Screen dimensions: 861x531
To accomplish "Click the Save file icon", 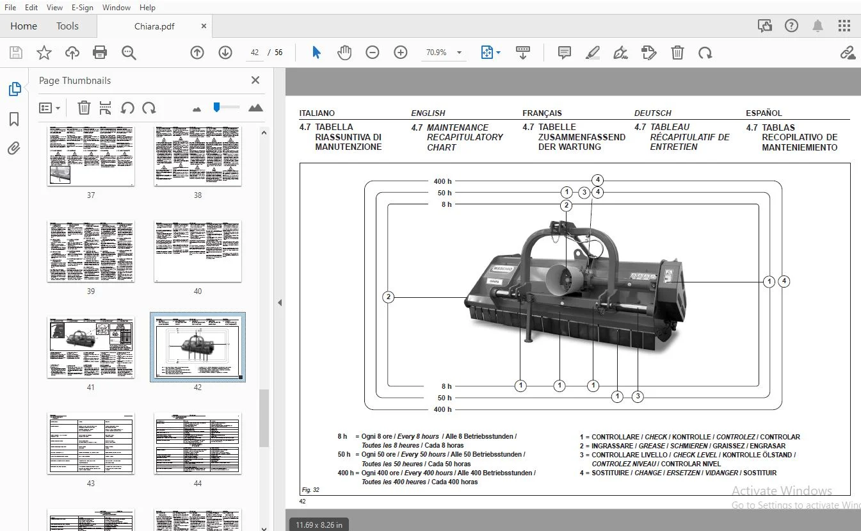I will (x=15, y=53).
